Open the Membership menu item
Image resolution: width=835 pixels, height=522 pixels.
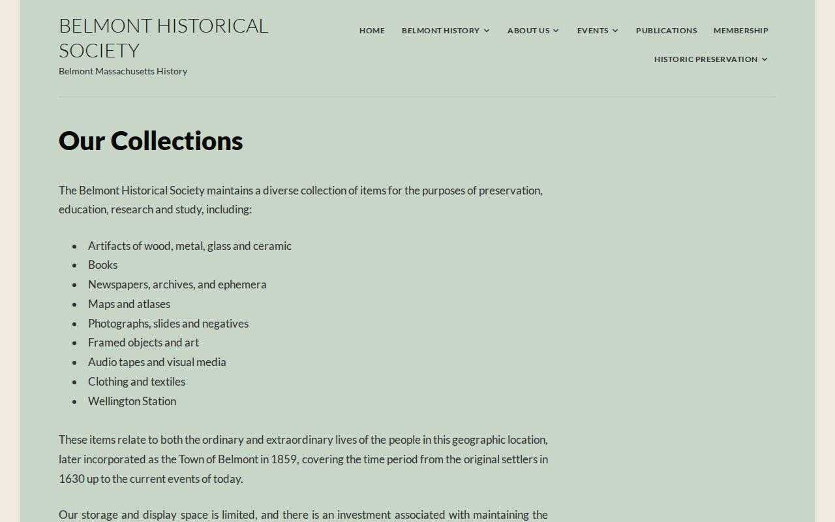click(x=740, y=31)
